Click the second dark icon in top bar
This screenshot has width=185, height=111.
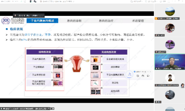pos(35,2)
